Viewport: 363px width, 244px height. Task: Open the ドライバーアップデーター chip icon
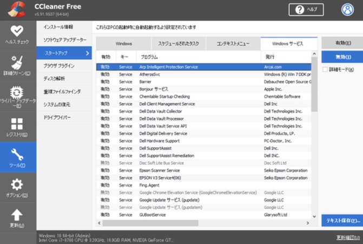(17, 92)
